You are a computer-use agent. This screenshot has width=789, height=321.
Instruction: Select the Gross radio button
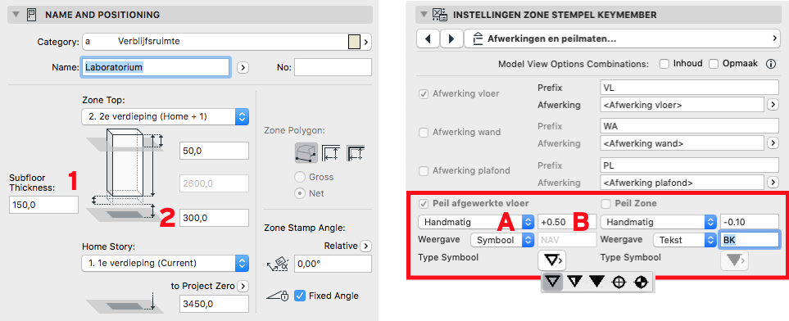[x=300, y=177]
